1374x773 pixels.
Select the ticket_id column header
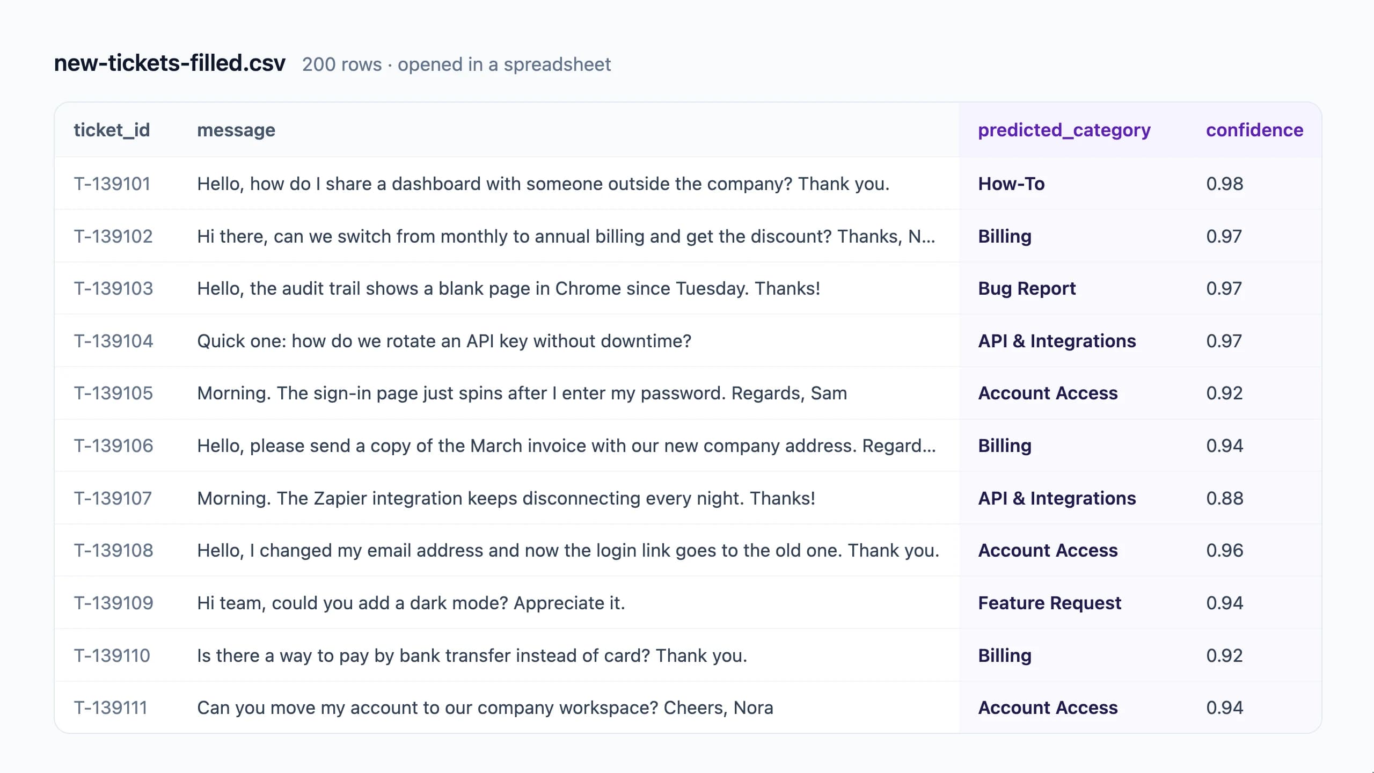112,130
